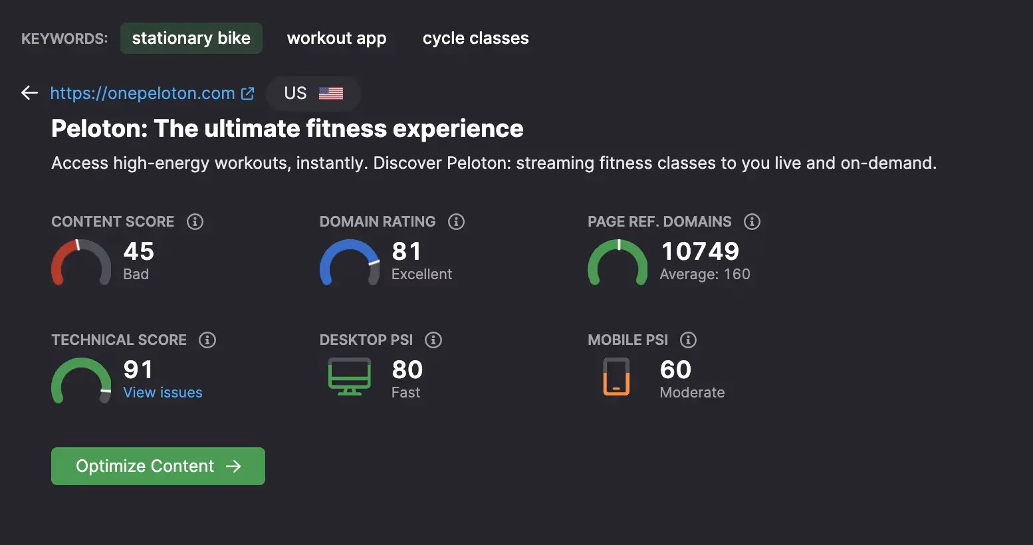Show info for Desktop PSI
1033x545 pixels.
(433, 340)
